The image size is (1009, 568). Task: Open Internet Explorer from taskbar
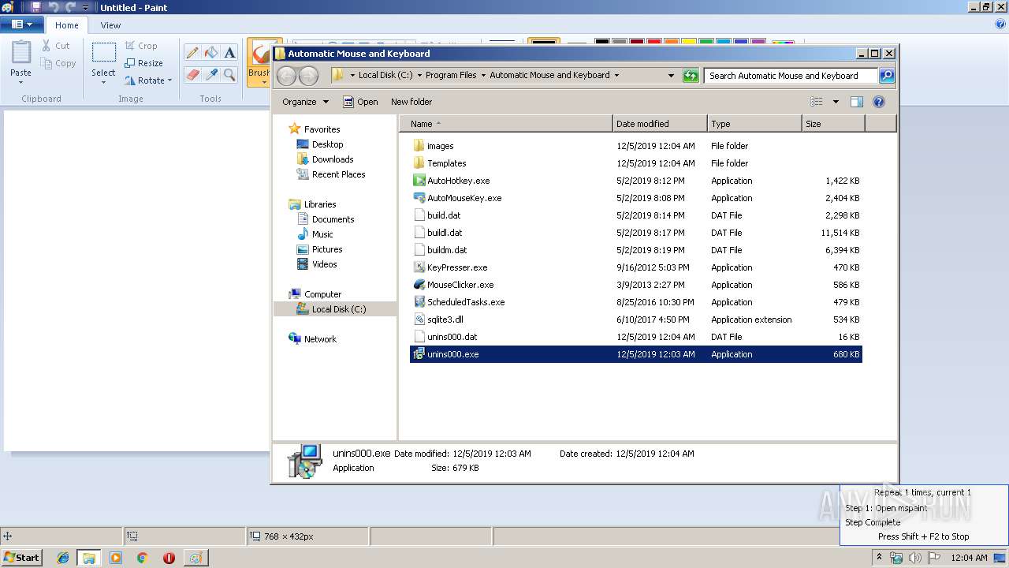pos(64,558)
